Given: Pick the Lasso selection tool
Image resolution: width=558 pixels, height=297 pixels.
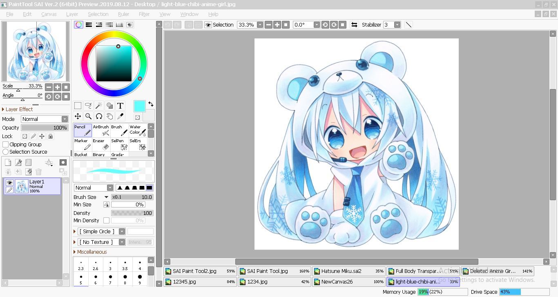Looking at the screenshot, I should 88,106.
